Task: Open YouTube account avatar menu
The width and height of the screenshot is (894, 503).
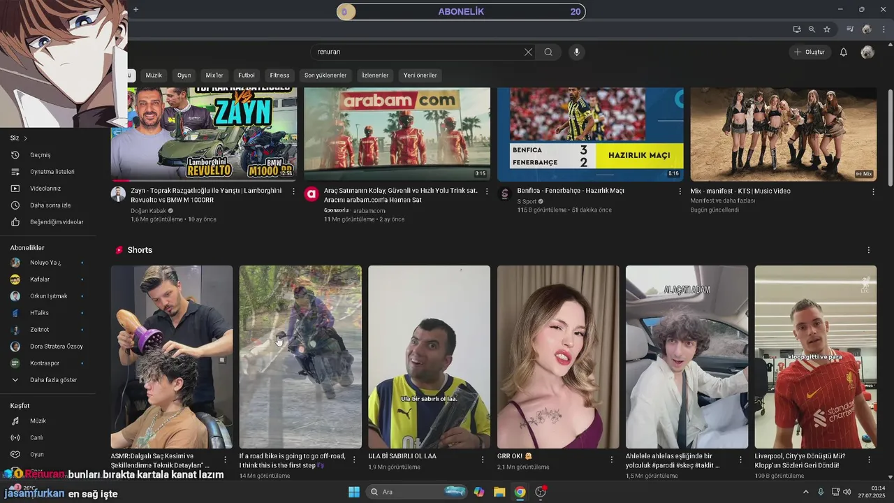Action: (x=867, y=52)
